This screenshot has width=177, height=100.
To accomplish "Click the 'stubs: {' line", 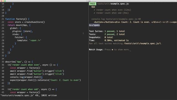I will (x=17, y=34).
